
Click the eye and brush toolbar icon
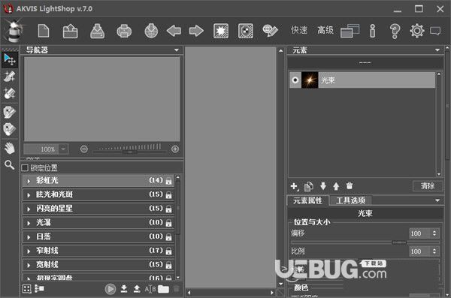coord(270,31)
